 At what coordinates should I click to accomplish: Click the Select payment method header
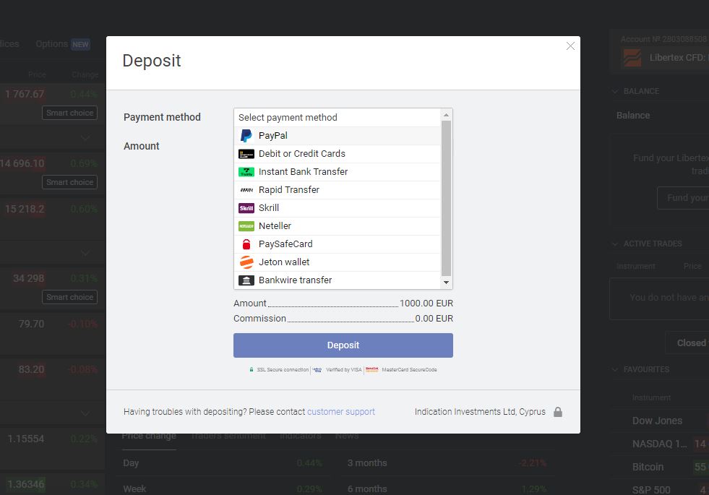click(x=337, y=118)
